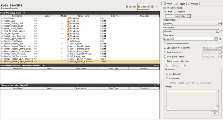Select the update/select table action

tap(167, 78)
